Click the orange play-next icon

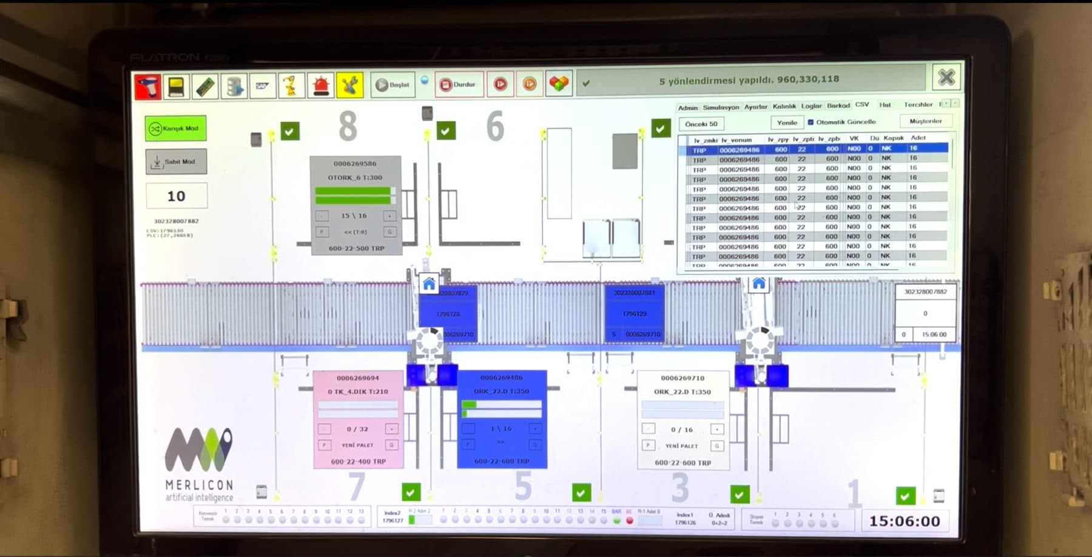coord(529,84)
